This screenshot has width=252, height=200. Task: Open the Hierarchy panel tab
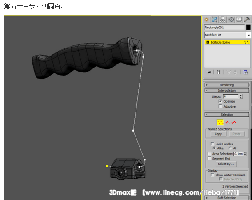(x=223, y=20)
